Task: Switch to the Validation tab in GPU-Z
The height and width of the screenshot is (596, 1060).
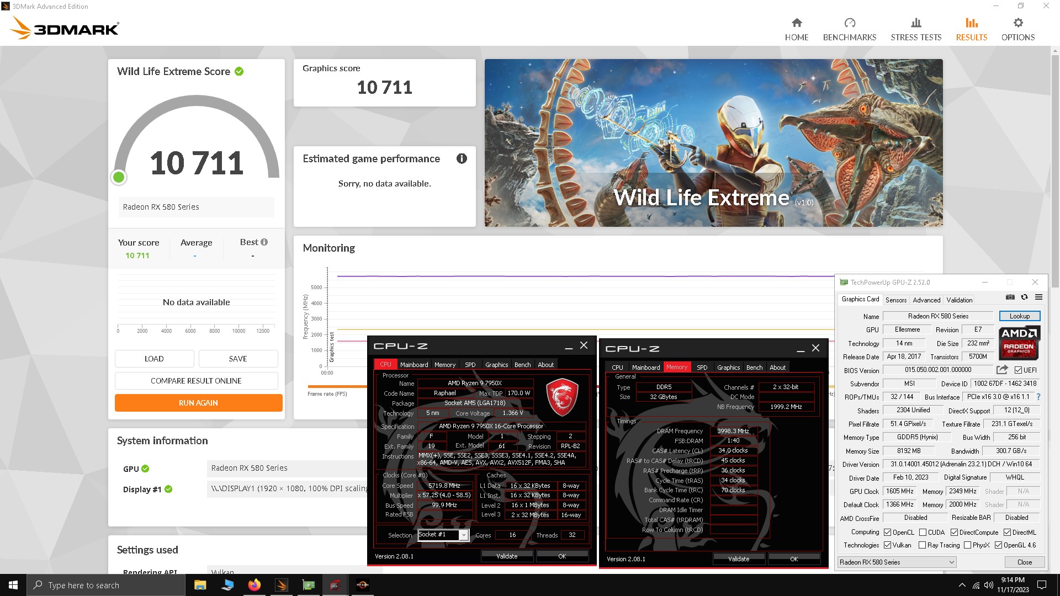Action: point(960,300)
